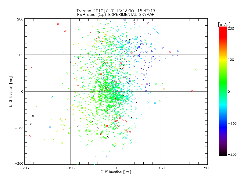Click the E-W axis tick label "-100"
This screenshot has height=183, width=244.
[x=70, y=168]
